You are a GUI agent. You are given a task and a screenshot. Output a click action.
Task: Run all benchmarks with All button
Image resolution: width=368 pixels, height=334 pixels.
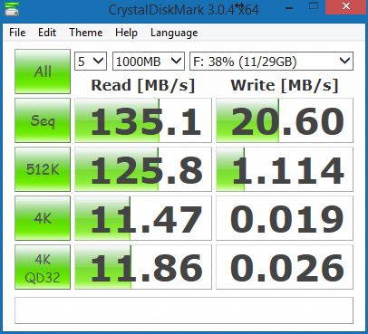(x=43, y=72)
